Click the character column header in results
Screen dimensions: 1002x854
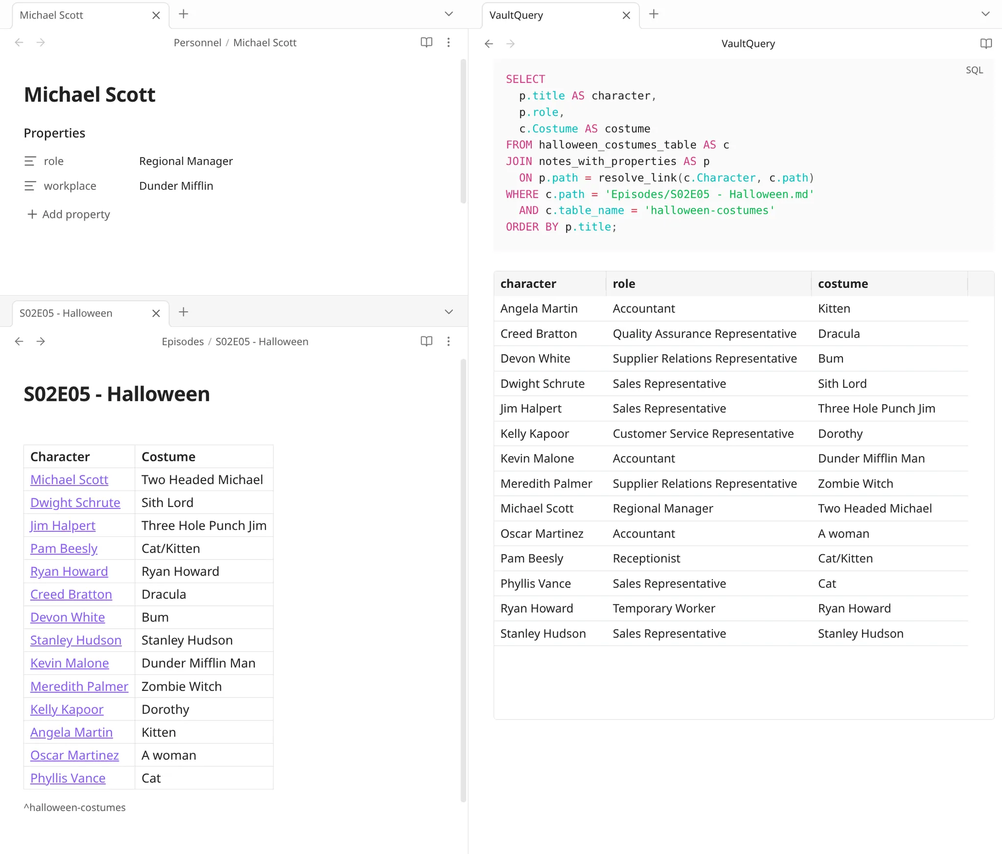(550, 284)
